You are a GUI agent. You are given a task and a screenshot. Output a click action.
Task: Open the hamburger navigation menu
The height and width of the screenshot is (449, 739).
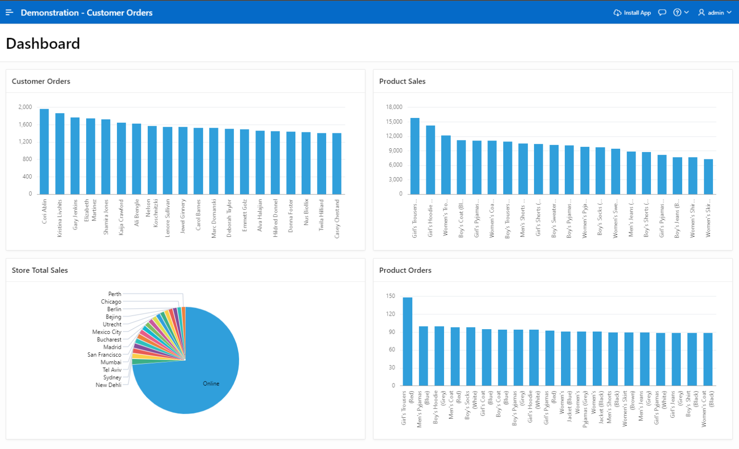click(9, 13)
